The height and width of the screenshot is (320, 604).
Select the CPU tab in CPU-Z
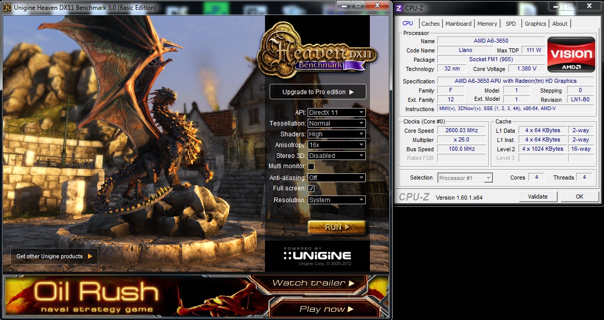pos(407,23)
